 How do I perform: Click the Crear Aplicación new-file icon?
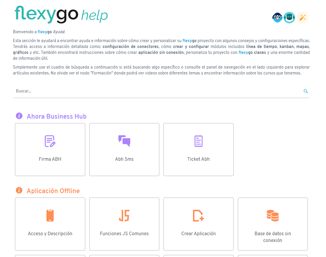click(x=198, y=215)
